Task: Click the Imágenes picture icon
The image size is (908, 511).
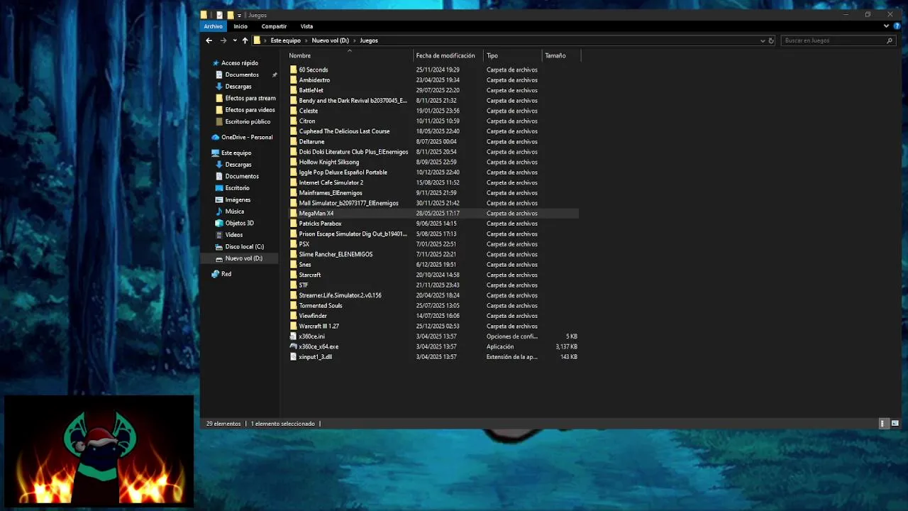Action: [x=219, y=199]
